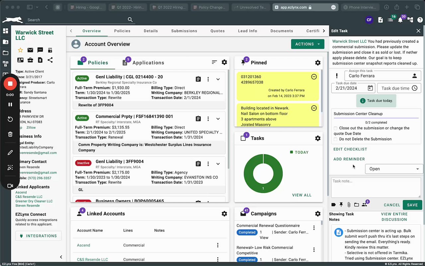425x266 pixels.
Task: Stop the screen recording with red button
Action: 10,84
